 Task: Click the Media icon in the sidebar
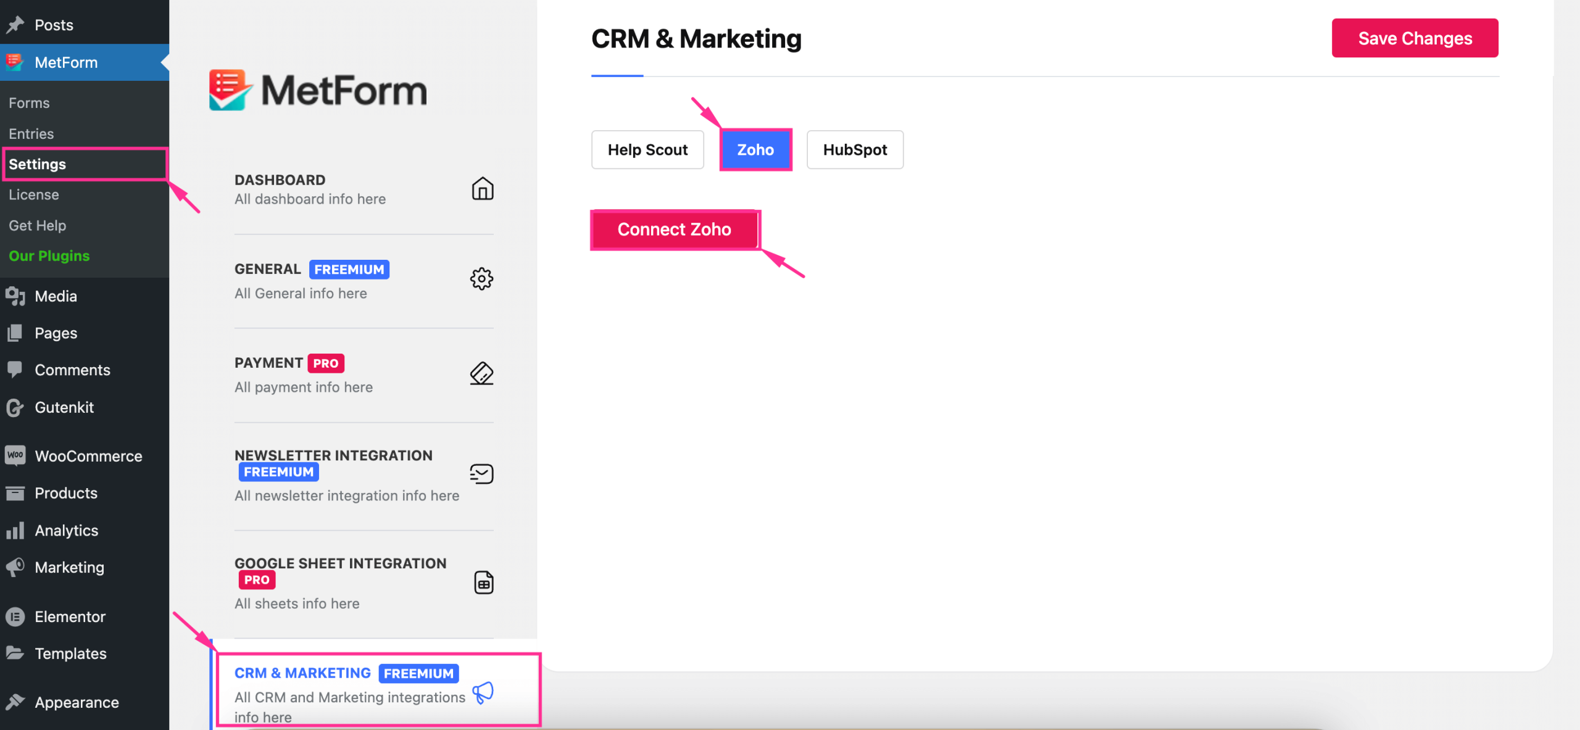pyautogui.click(x=15, y=296)
